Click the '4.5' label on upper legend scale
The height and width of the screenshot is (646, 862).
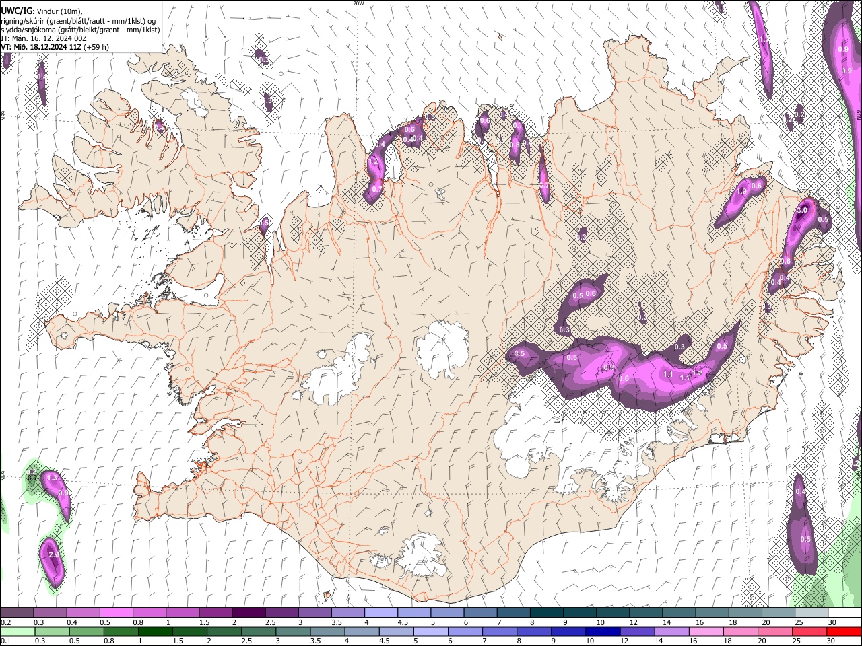(403, 622)
